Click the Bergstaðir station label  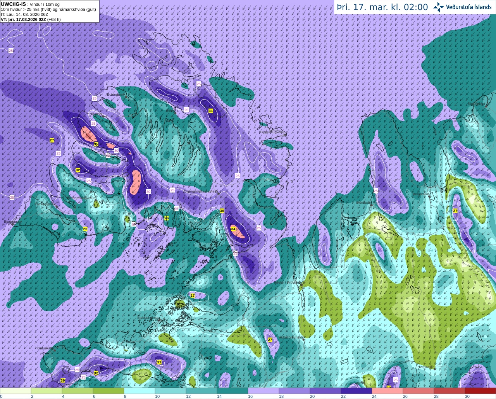421,194
